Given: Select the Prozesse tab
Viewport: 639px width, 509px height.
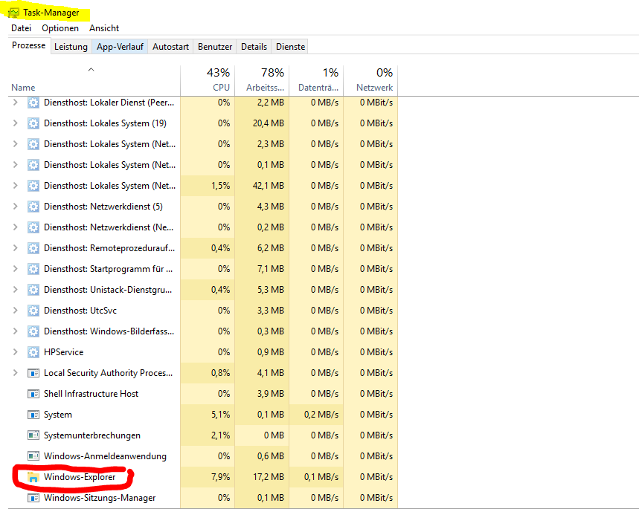Looking at the screenshot, I should (28, 45).
